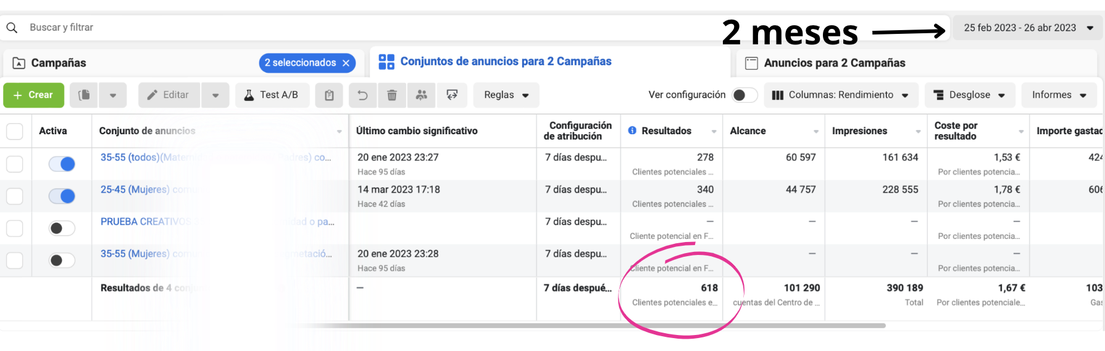
Task: Click the Último cambio significativo column header
Action: click(x=417, y=131)
